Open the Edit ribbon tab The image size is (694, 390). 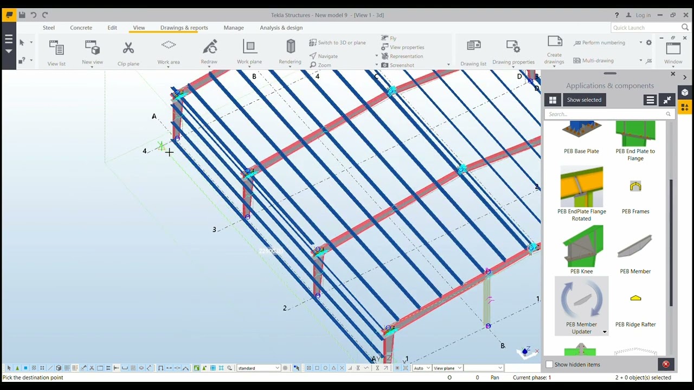[x=112, y=28]
